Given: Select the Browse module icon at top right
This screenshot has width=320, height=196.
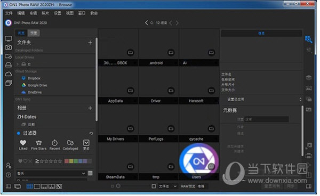Looking at the screenshot, I should pos(309,39).
